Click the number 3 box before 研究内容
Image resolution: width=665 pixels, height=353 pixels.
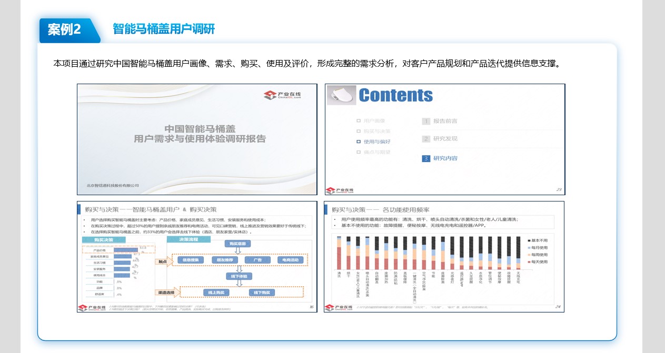coord(426,158)
